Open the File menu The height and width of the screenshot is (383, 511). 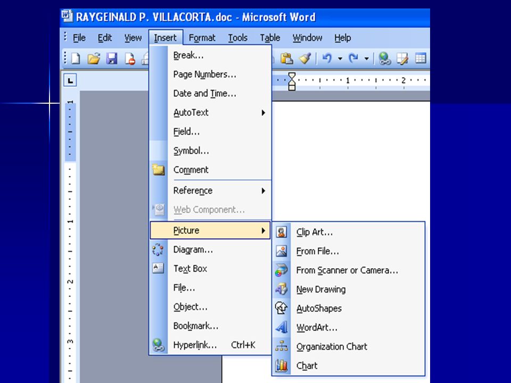[79, 38]
